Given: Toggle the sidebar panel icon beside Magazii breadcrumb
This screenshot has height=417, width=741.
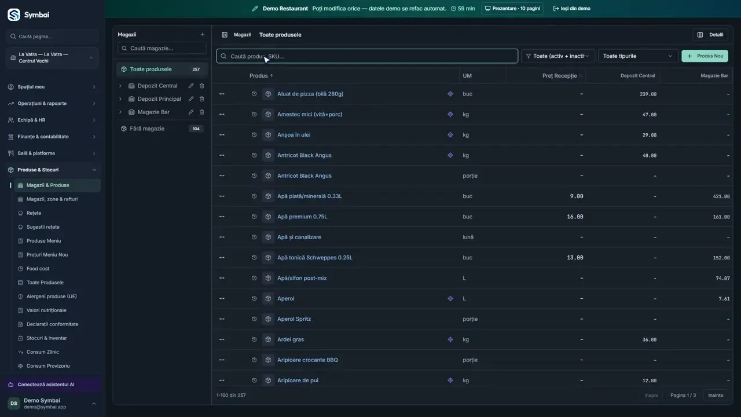Looking at the screenshot, I should (x=225, y=35).
